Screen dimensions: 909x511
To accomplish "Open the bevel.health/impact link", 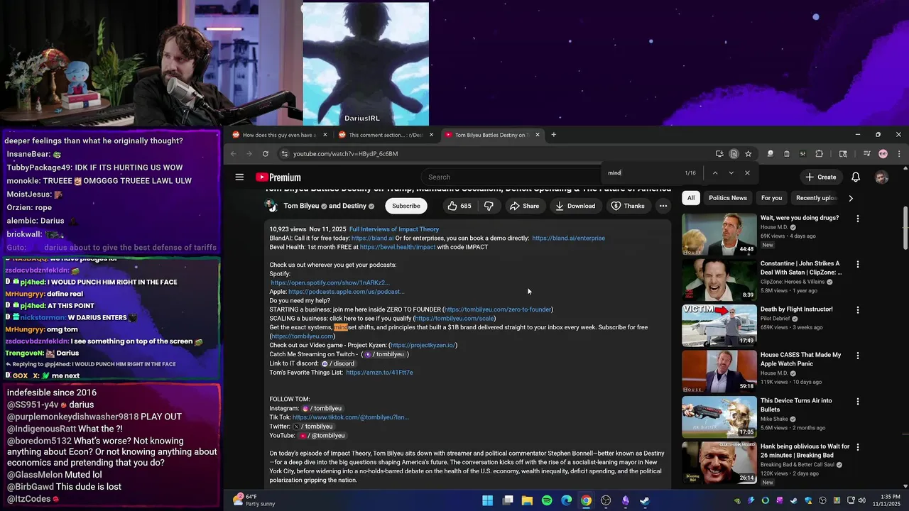I will click(398, 247).
